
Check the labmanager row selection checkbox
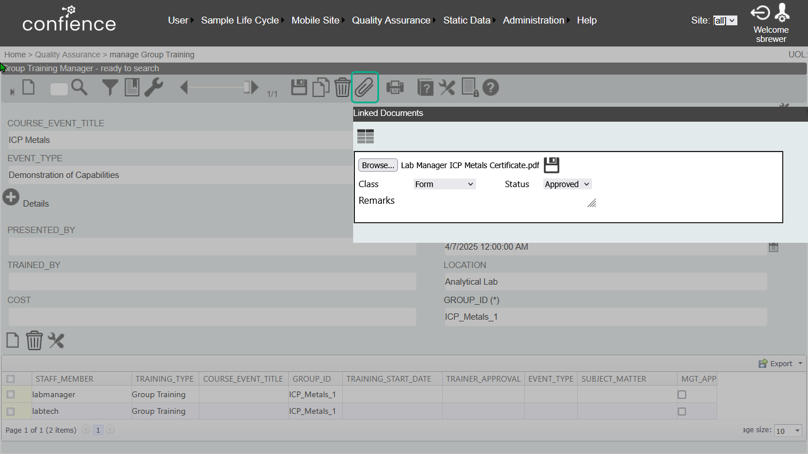[10, 394]
